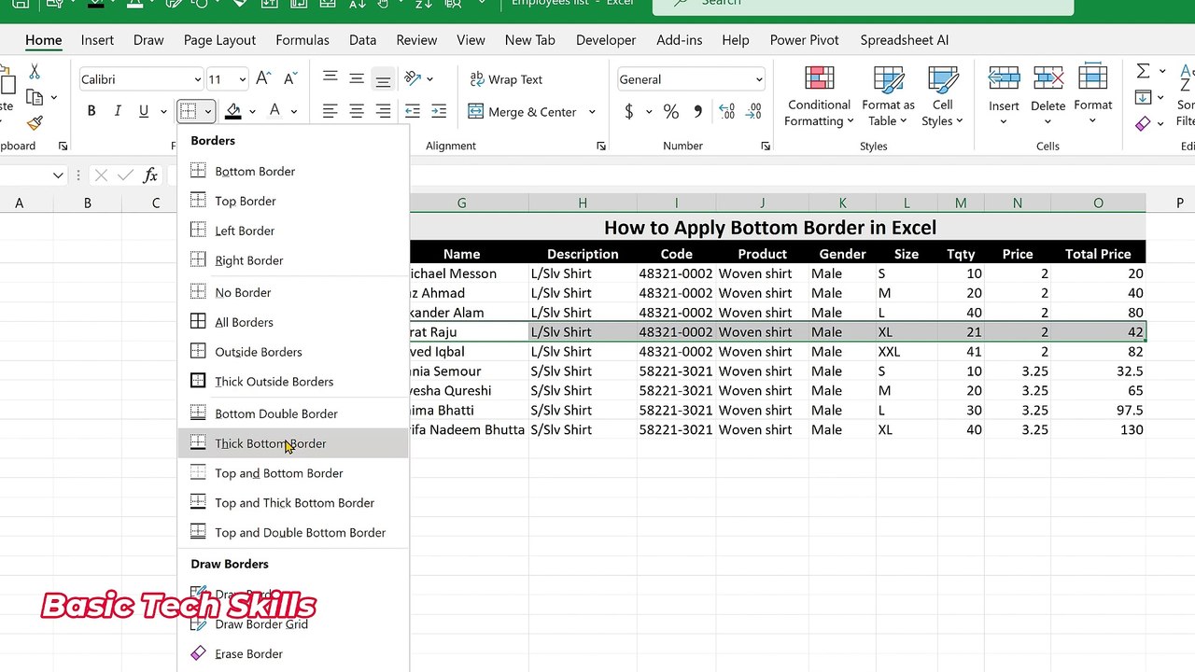Screen dimensions: 1195x672
Task: Toggle Underline formatting
Action: coord(143,111)
